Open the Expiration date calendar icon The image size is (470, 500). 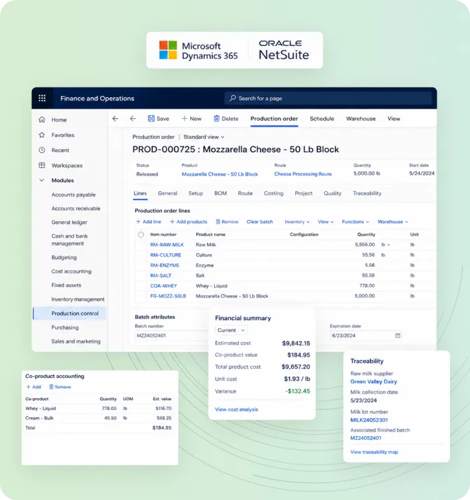click(397, 335)
